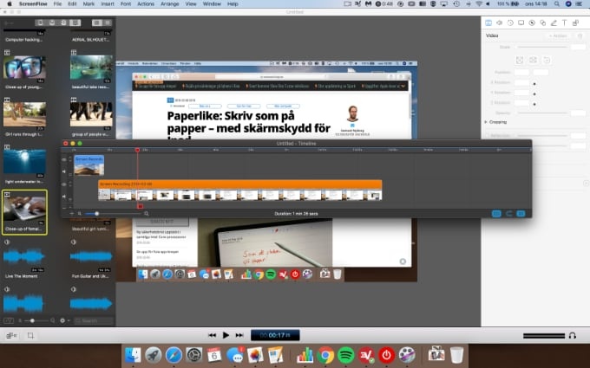
Task: Click the red playhead on timeline ruler
Action: (x=137, y=150)
